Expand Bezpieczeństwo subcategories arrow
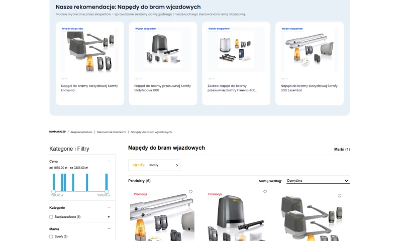This screenshot has height=241, width=402. click(109, 217)
